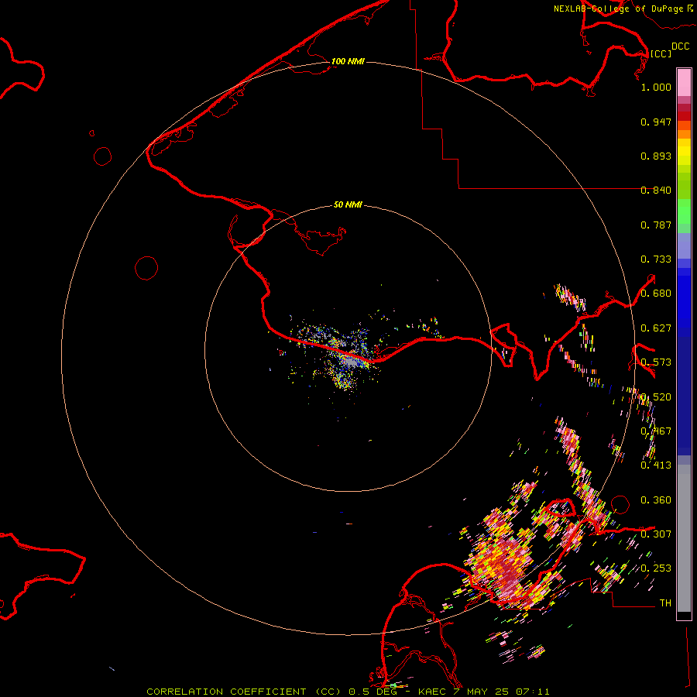Screen dimensions: 697x697
Task: Click the 0.947 scale value
Action: point(656,122)
